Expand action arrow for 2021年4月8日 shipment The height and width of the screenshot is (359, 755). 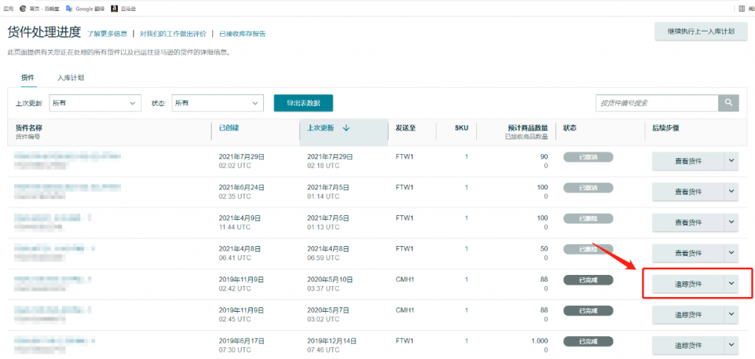tap(731, 253)
